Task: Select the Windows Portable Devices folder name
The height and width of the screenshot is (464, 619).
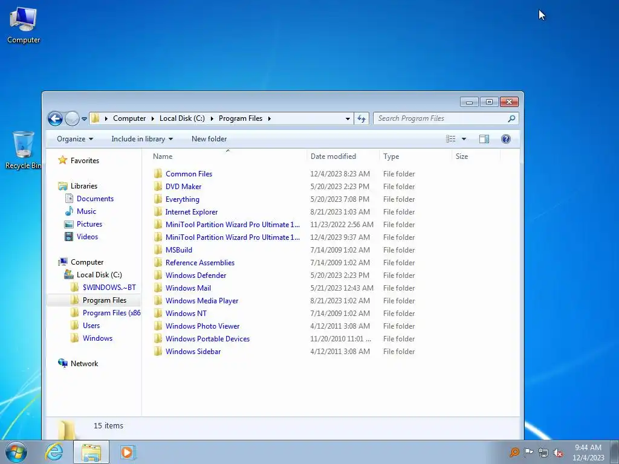Action: [208, 338]
